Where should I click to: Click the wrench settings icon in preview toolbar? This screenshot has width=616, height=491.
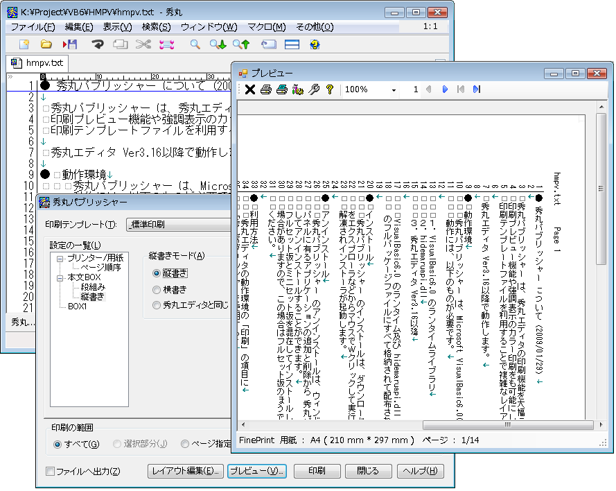tap(314, 89)
